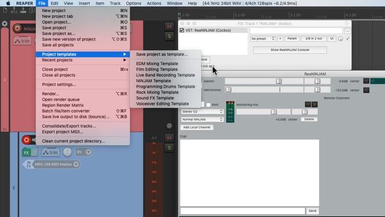Click Show ReaNINJAM Console button

point(290,50)
